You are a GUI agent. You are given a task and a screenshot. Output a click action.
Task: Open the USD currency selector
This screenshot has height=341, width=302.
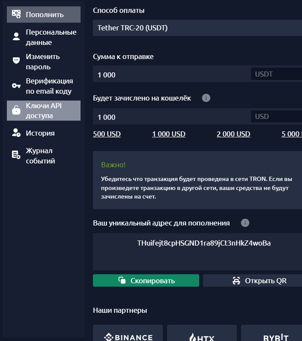277,116
